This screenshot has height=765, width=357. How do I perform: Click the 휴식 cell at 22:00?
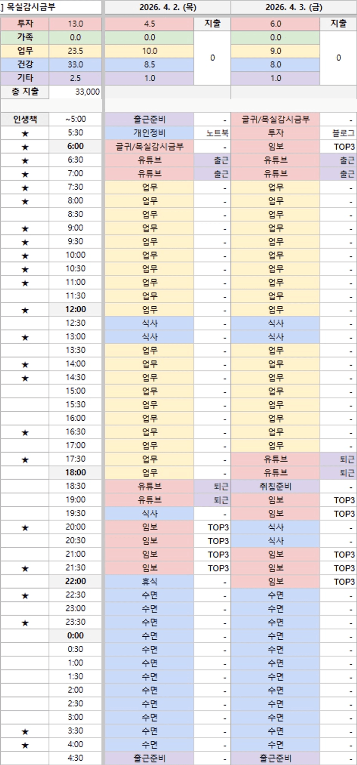point(149,582)
